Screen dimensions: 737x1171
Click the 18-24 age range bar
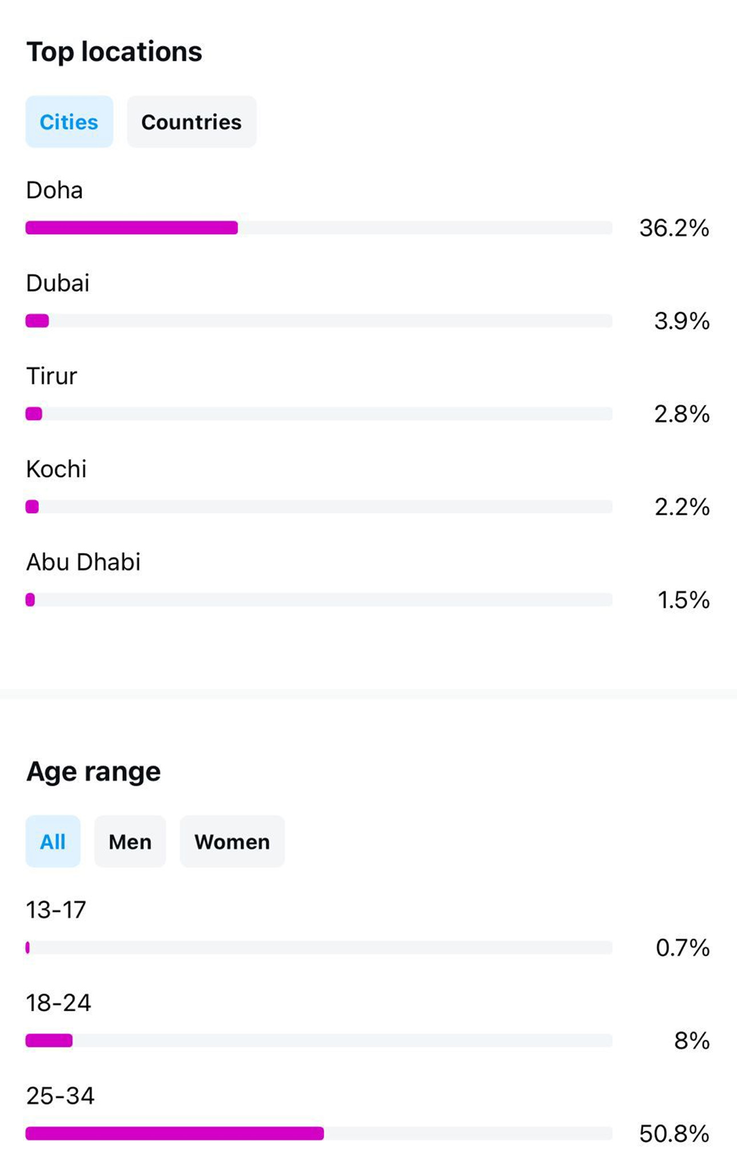point(319,1040)
